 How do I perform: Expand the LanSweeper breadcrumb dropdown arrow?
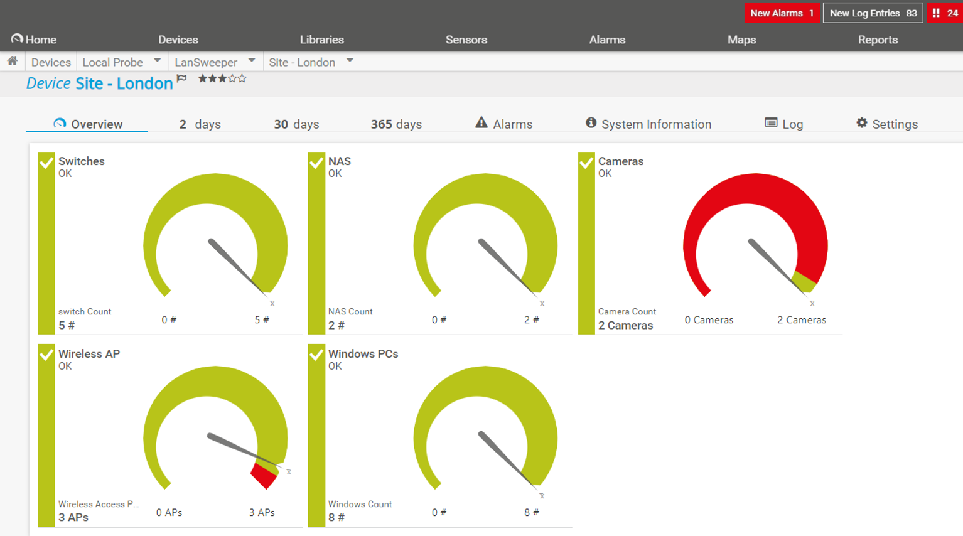coord(252,61)
